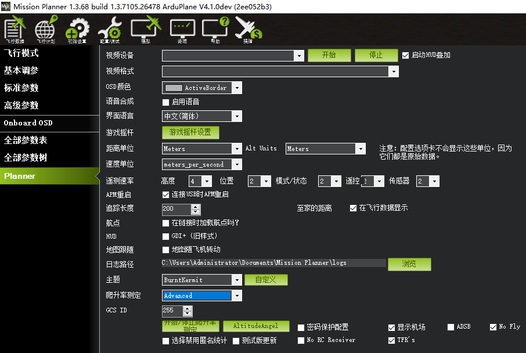Enable 密码保护配置 checkbox
The width and height of the screenshot is (526, 353).
[x=301, y=327]
